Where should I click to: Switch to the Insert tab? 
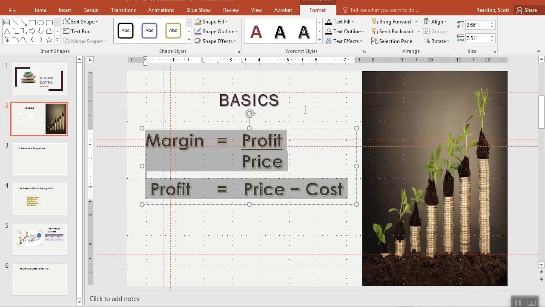pyautogui.click(x=65, y=10)
